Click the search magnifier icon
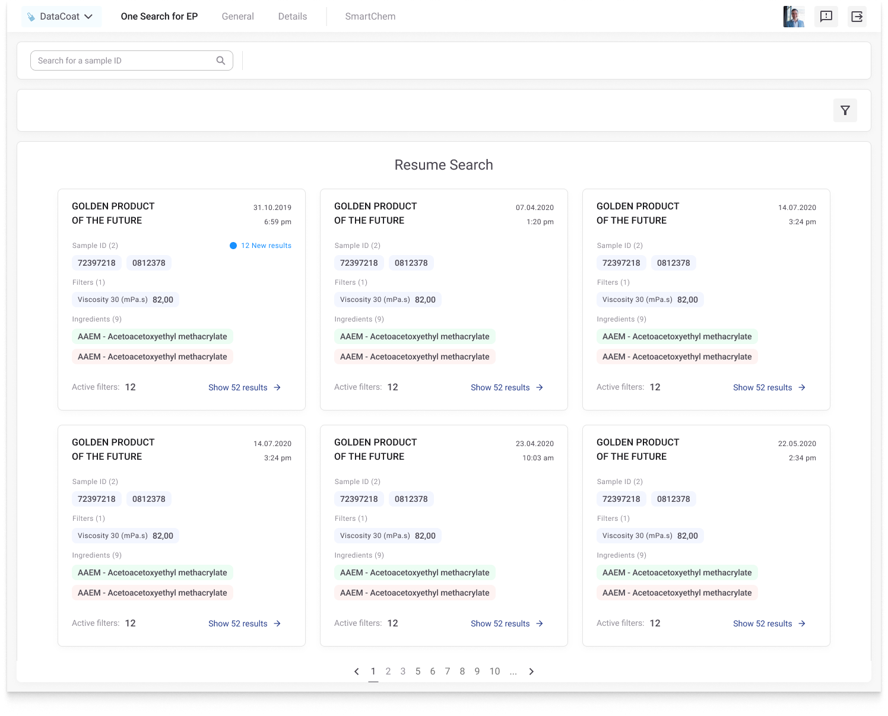Image resolution: width=888 pixels, height=716 pixels. (x=221, y=61)
